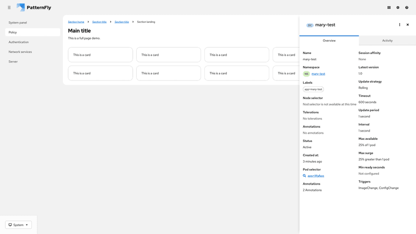Open Server in sidebar navigation
This screenshot has width=416, height=234.
(33, 61)
